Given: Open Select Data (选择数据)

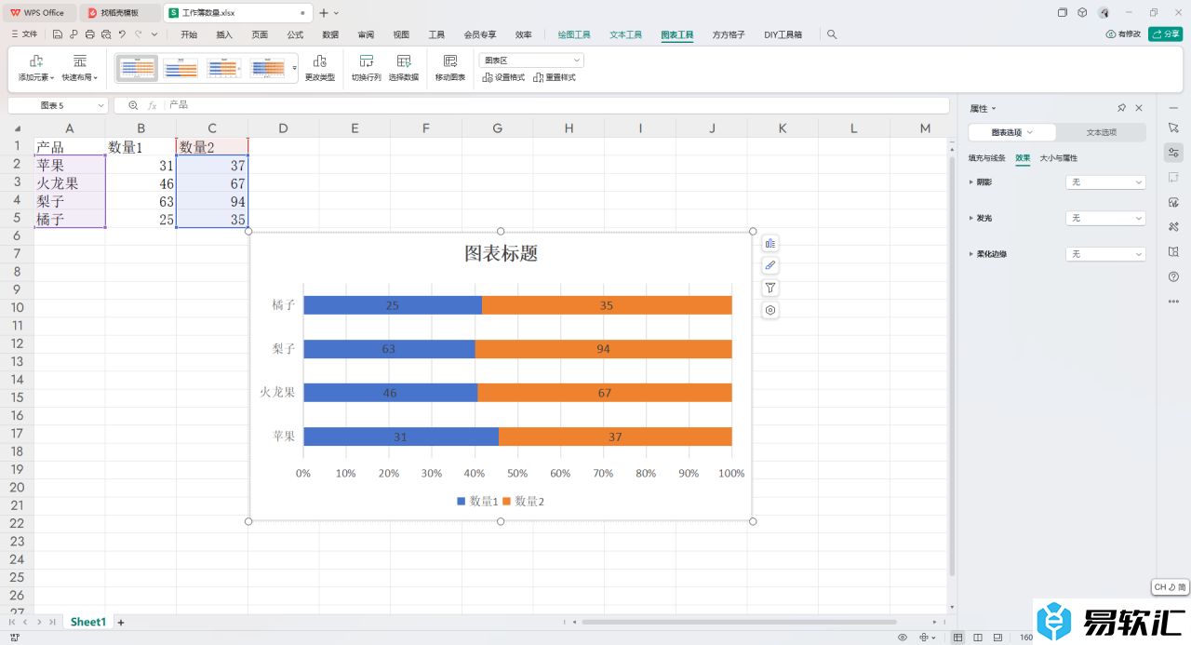Looking at the screenshot, I should (404, 67).
